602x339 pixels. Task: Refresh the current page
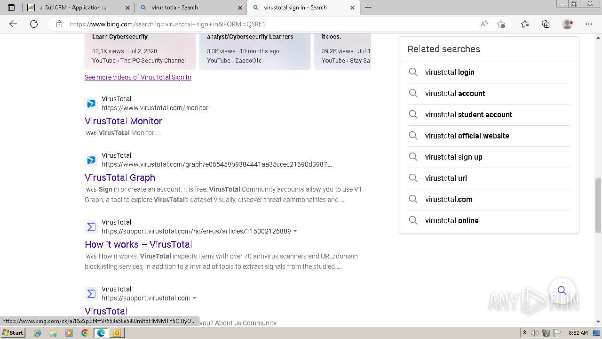click(34, 24)
